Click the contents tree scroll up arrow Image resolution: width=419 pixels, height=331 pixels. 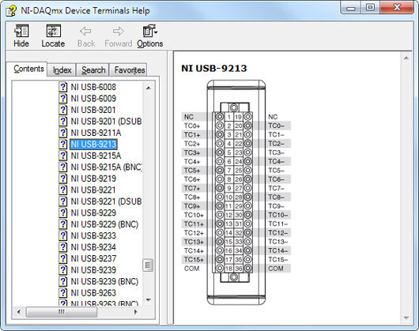tap(149, 88)
